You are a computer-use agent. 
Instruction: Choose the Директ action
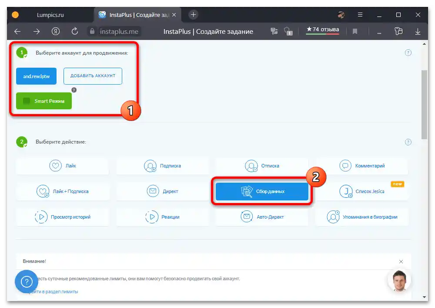[x=163, y=191]
